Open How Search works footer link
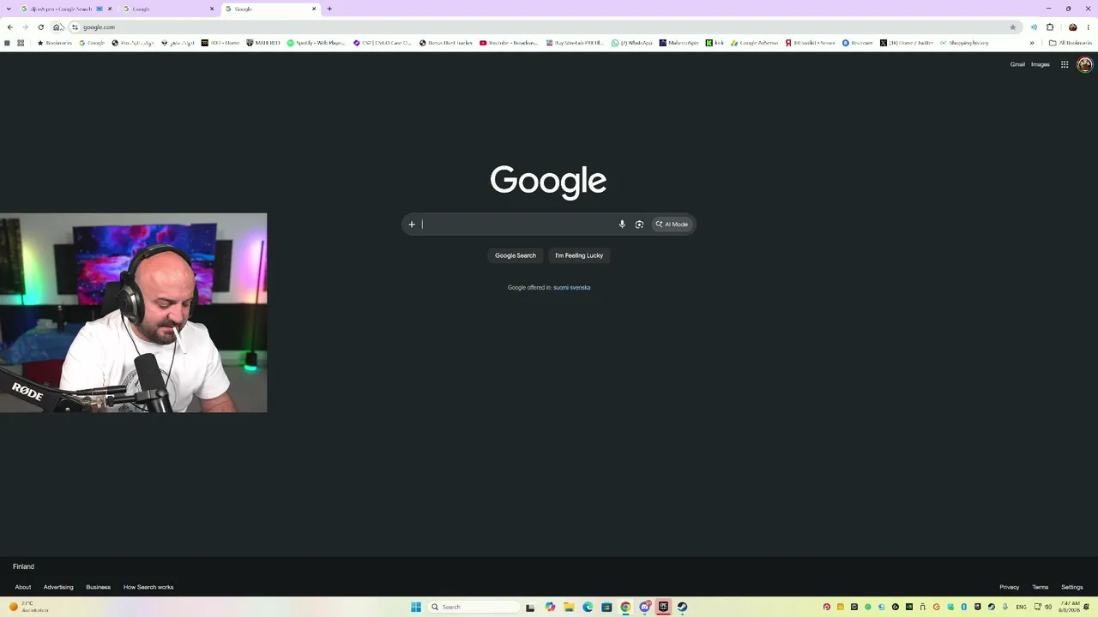Screen dimensions: 1098x617 tap(148, 587)
